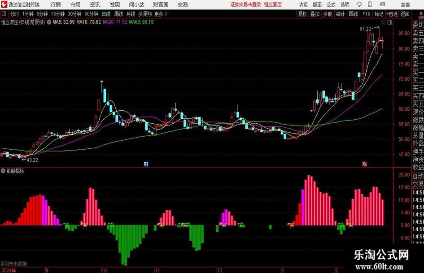This screenshot has width=424, height=273.
Task: Add stock via +自选 button
Action: (x=392, y=14)
